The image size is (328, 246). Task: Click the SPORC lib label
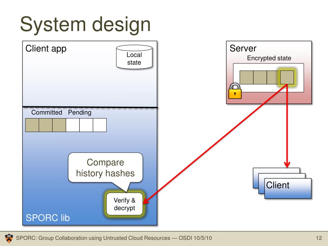pos(48,218)
